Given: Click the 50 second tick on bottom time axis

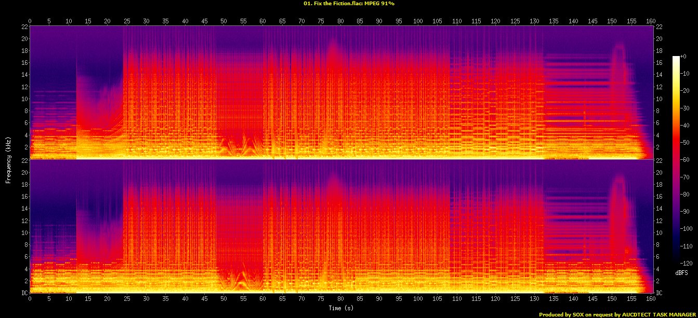Looking at the screenshot, I should tap(223, 299).
